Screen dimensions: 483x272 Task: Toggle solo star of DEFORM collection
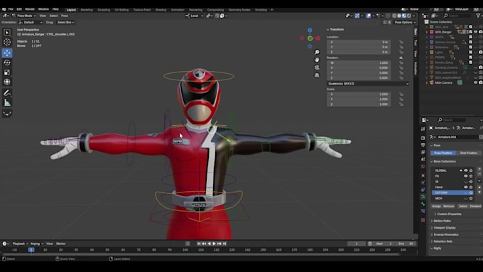[471, 193]
